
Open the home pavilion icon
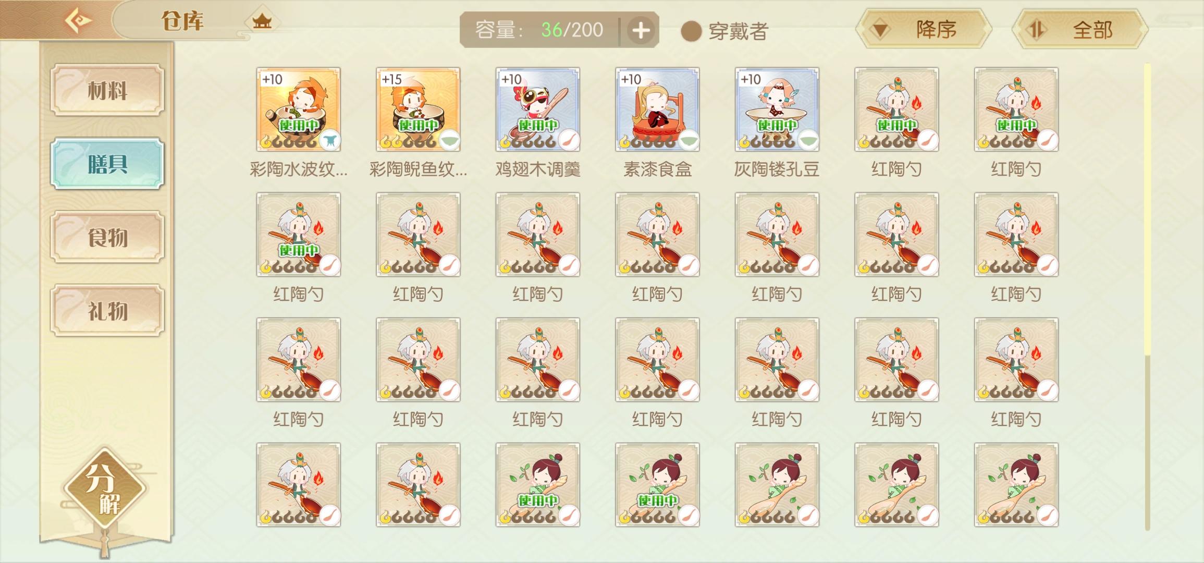tap(262, 21)
